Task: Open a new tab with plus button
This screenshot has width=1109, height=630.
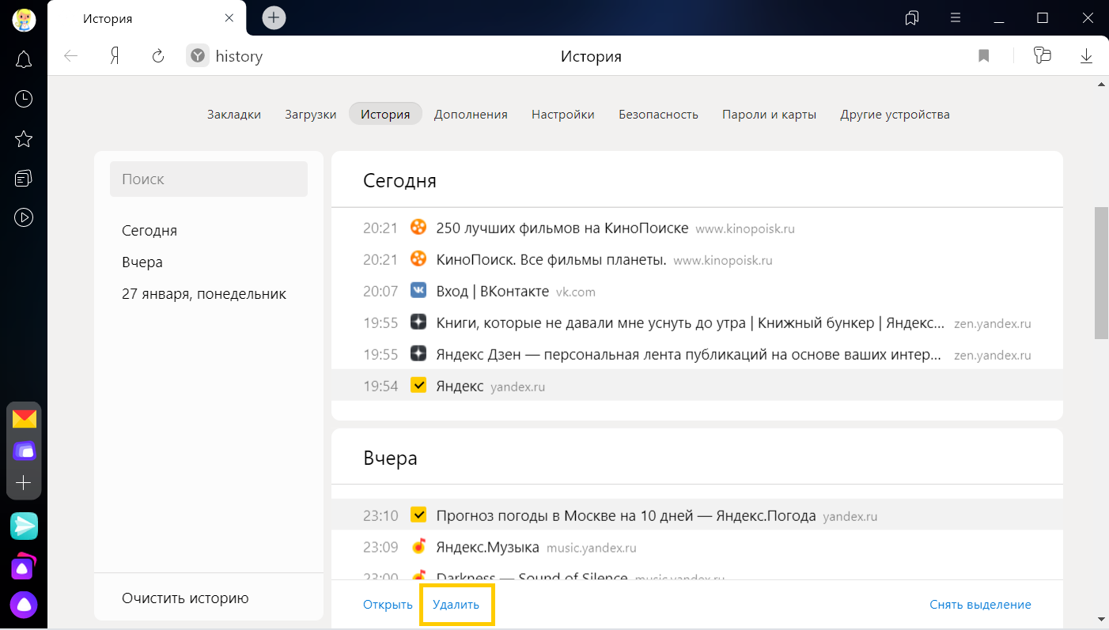Action: pyautogui.click(x=274, y=17)
